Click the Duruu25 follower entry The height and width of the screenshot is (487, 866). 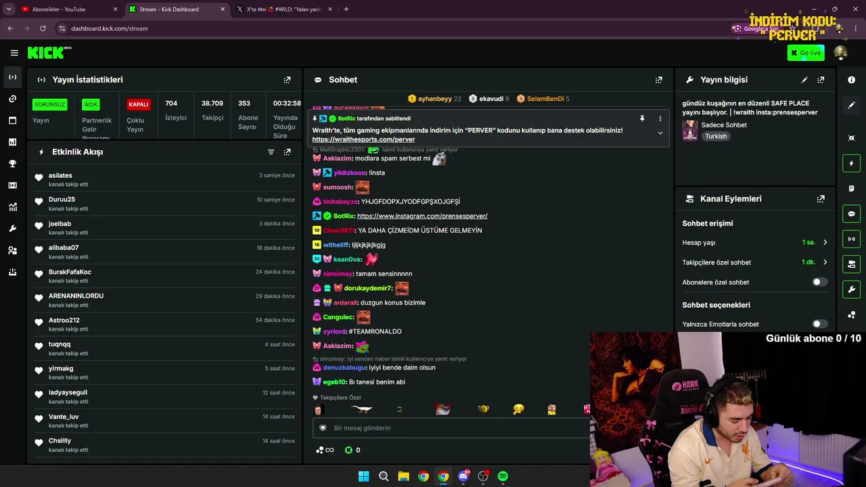pyautogui.click(x=164, y=204)
